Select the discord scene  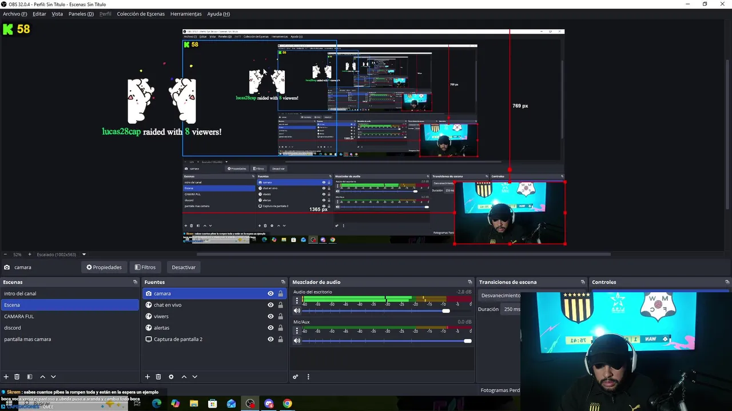[69, 328]
